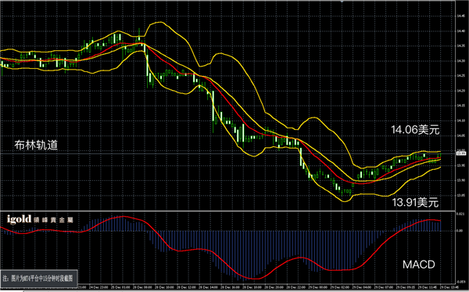The image size is (469, 292).
Task: Click the 29 Dec 00:00 time axis label
Action: (x=317, y=287)
